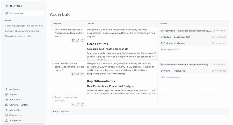Go to Ask insights
The height and width of the screenshot is (125, 233).
(15, 110)
